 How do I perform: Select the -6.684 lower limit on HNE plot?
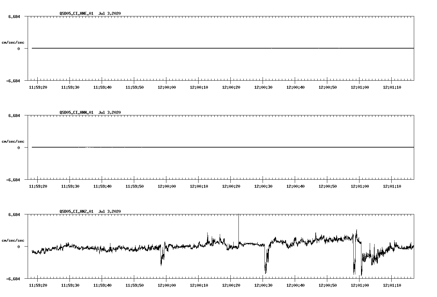pyautogui.click(x=13, y=81)
